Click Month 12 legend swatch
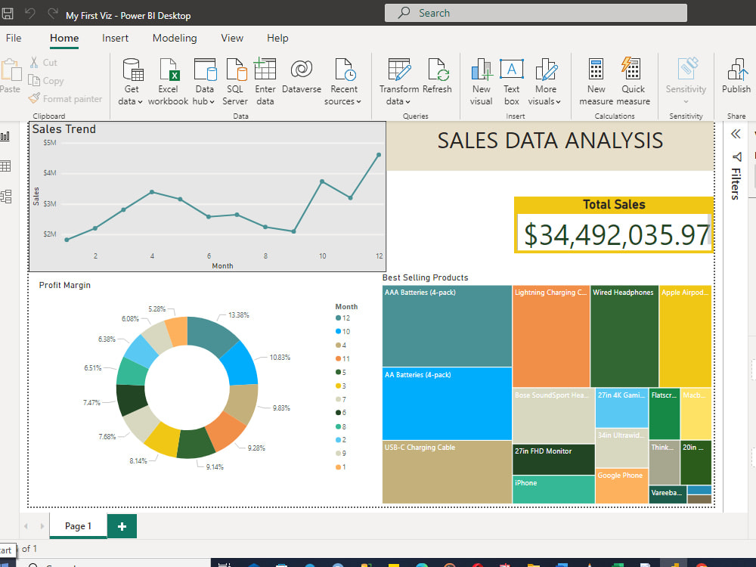756x567 pixels. (338, 318)
